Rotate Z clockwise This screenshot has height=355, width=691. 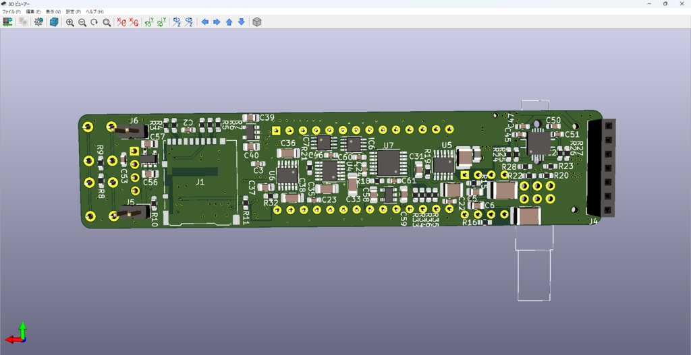pyautogui.click(x=177, y=22)
